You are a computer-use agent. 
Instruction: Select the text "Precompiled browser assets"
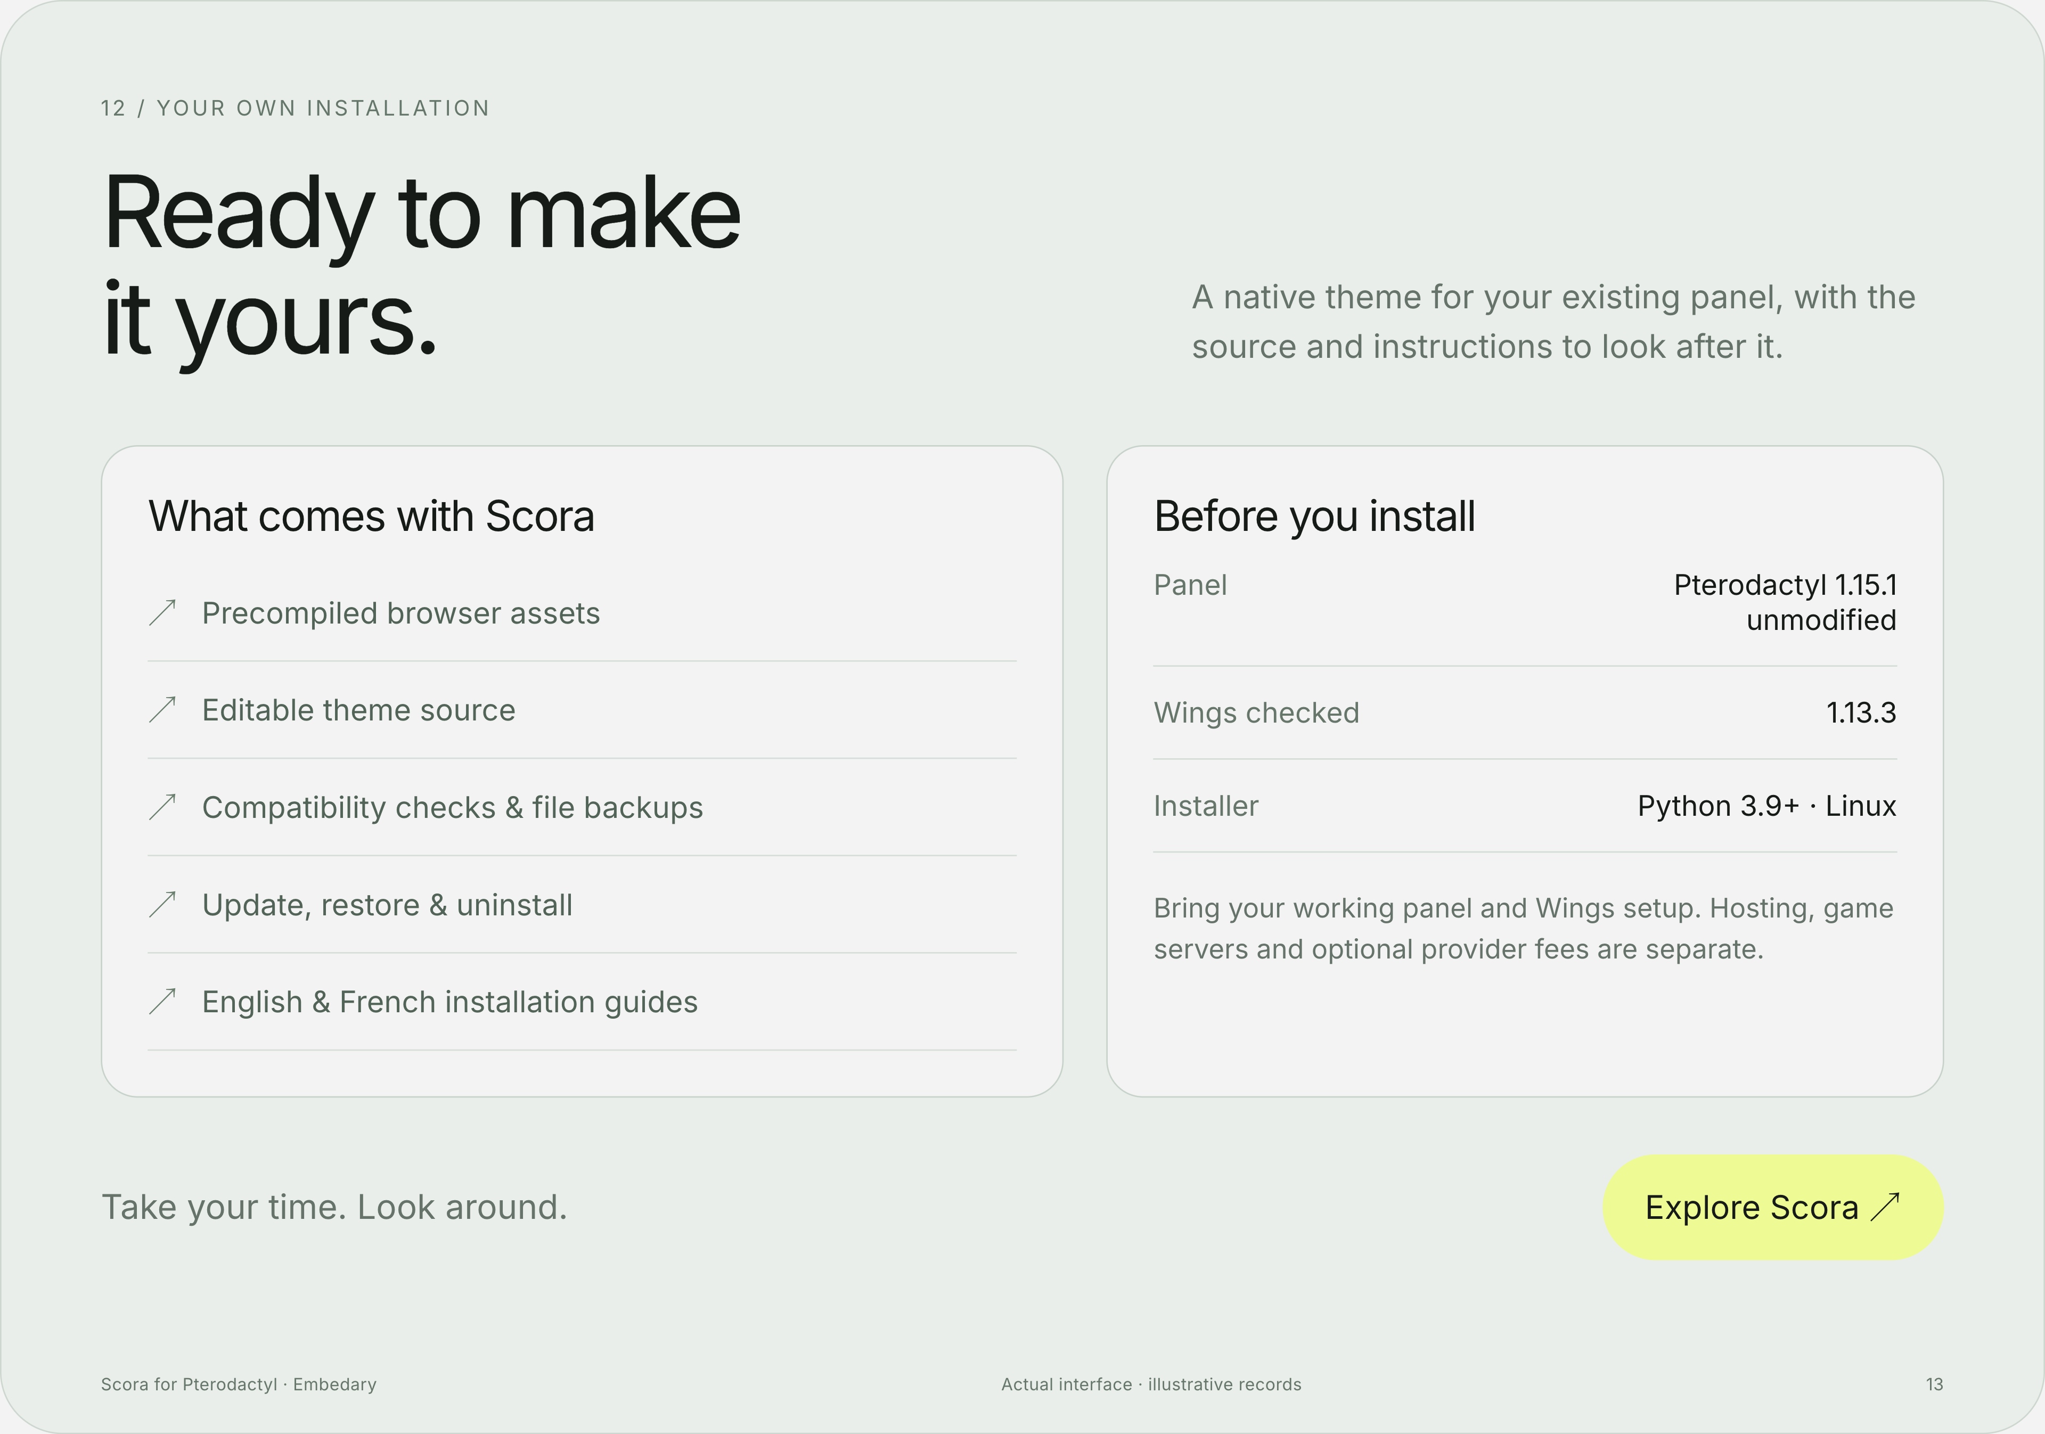click(x=401, y=613)
